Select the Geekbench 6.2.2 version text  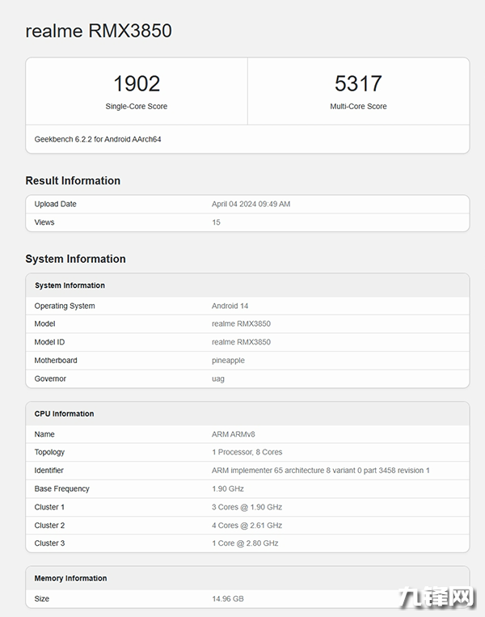coord(98,139)
